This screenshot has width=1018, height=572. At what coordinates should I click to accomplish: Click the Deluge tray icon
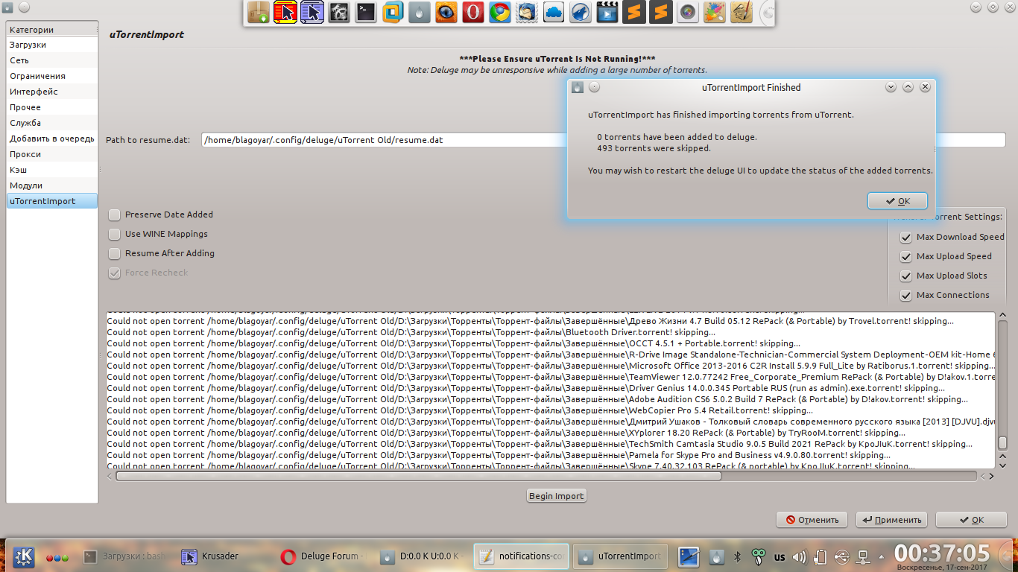(716, 556)
